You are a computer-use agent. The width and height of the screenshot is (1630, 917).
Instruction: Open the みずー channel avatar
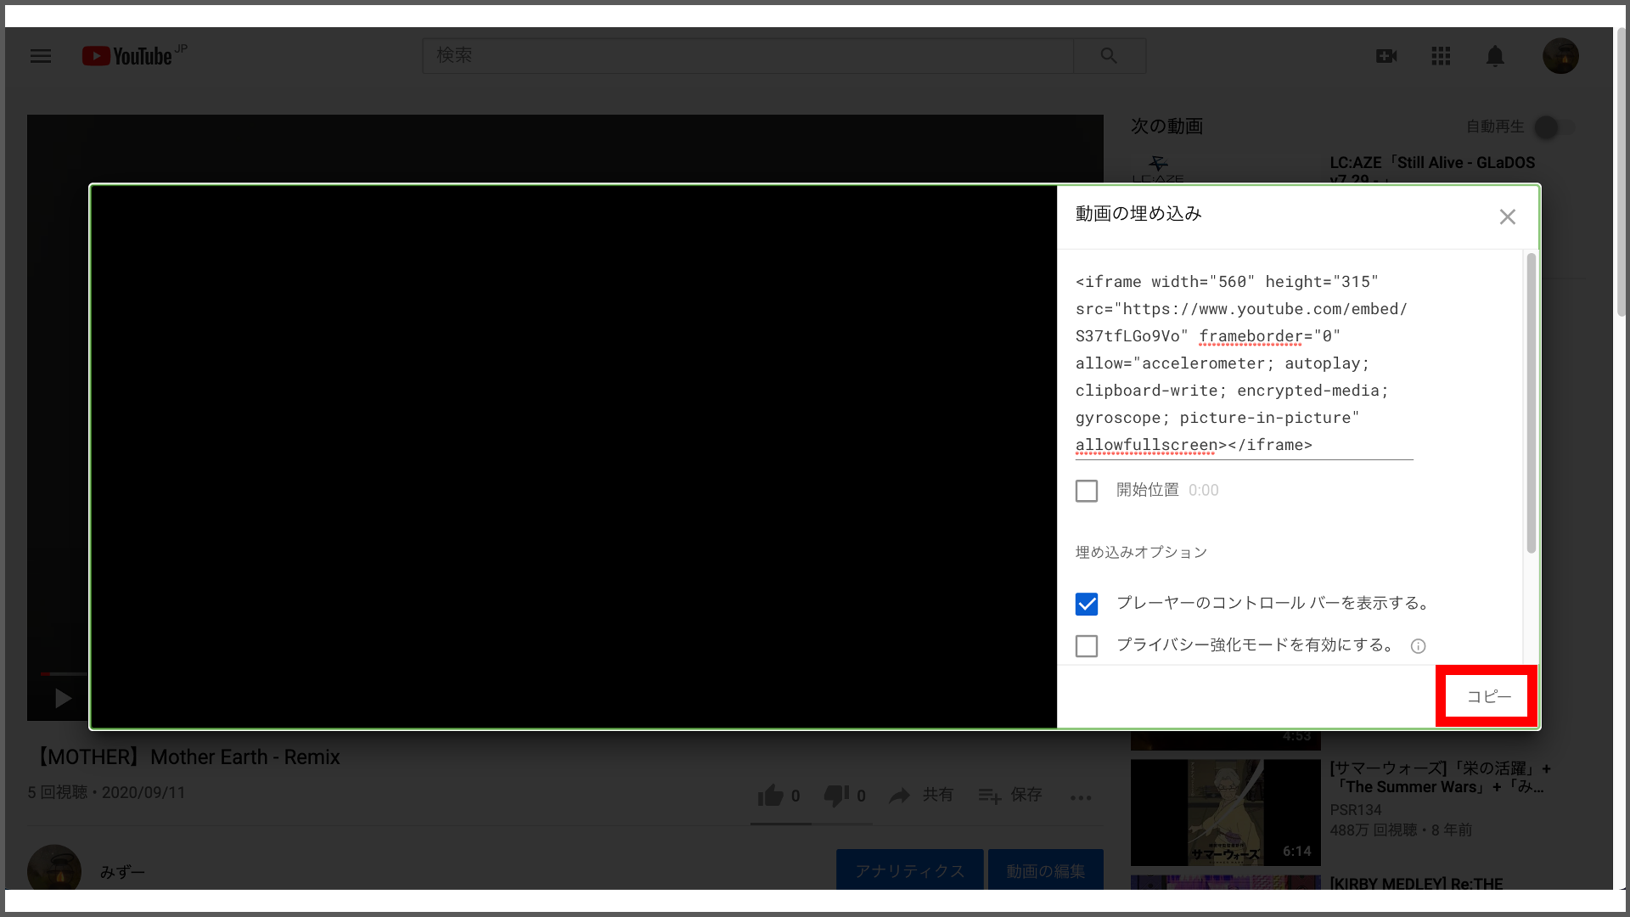54,868
